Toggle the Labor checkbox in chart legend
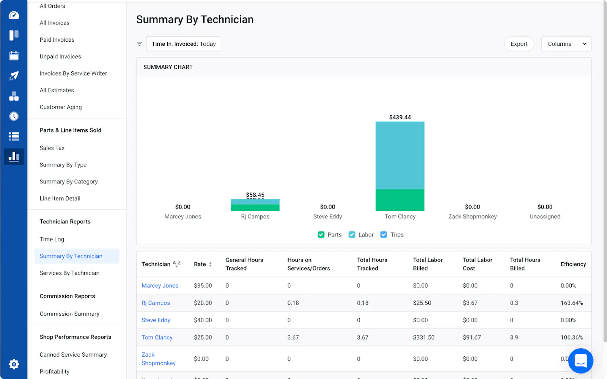 tap(352, 235)
